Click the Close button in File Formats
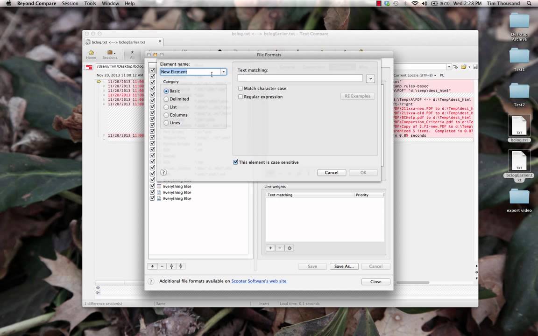The height and width of the screenshot is (336, 538). [x=375, y=281]
